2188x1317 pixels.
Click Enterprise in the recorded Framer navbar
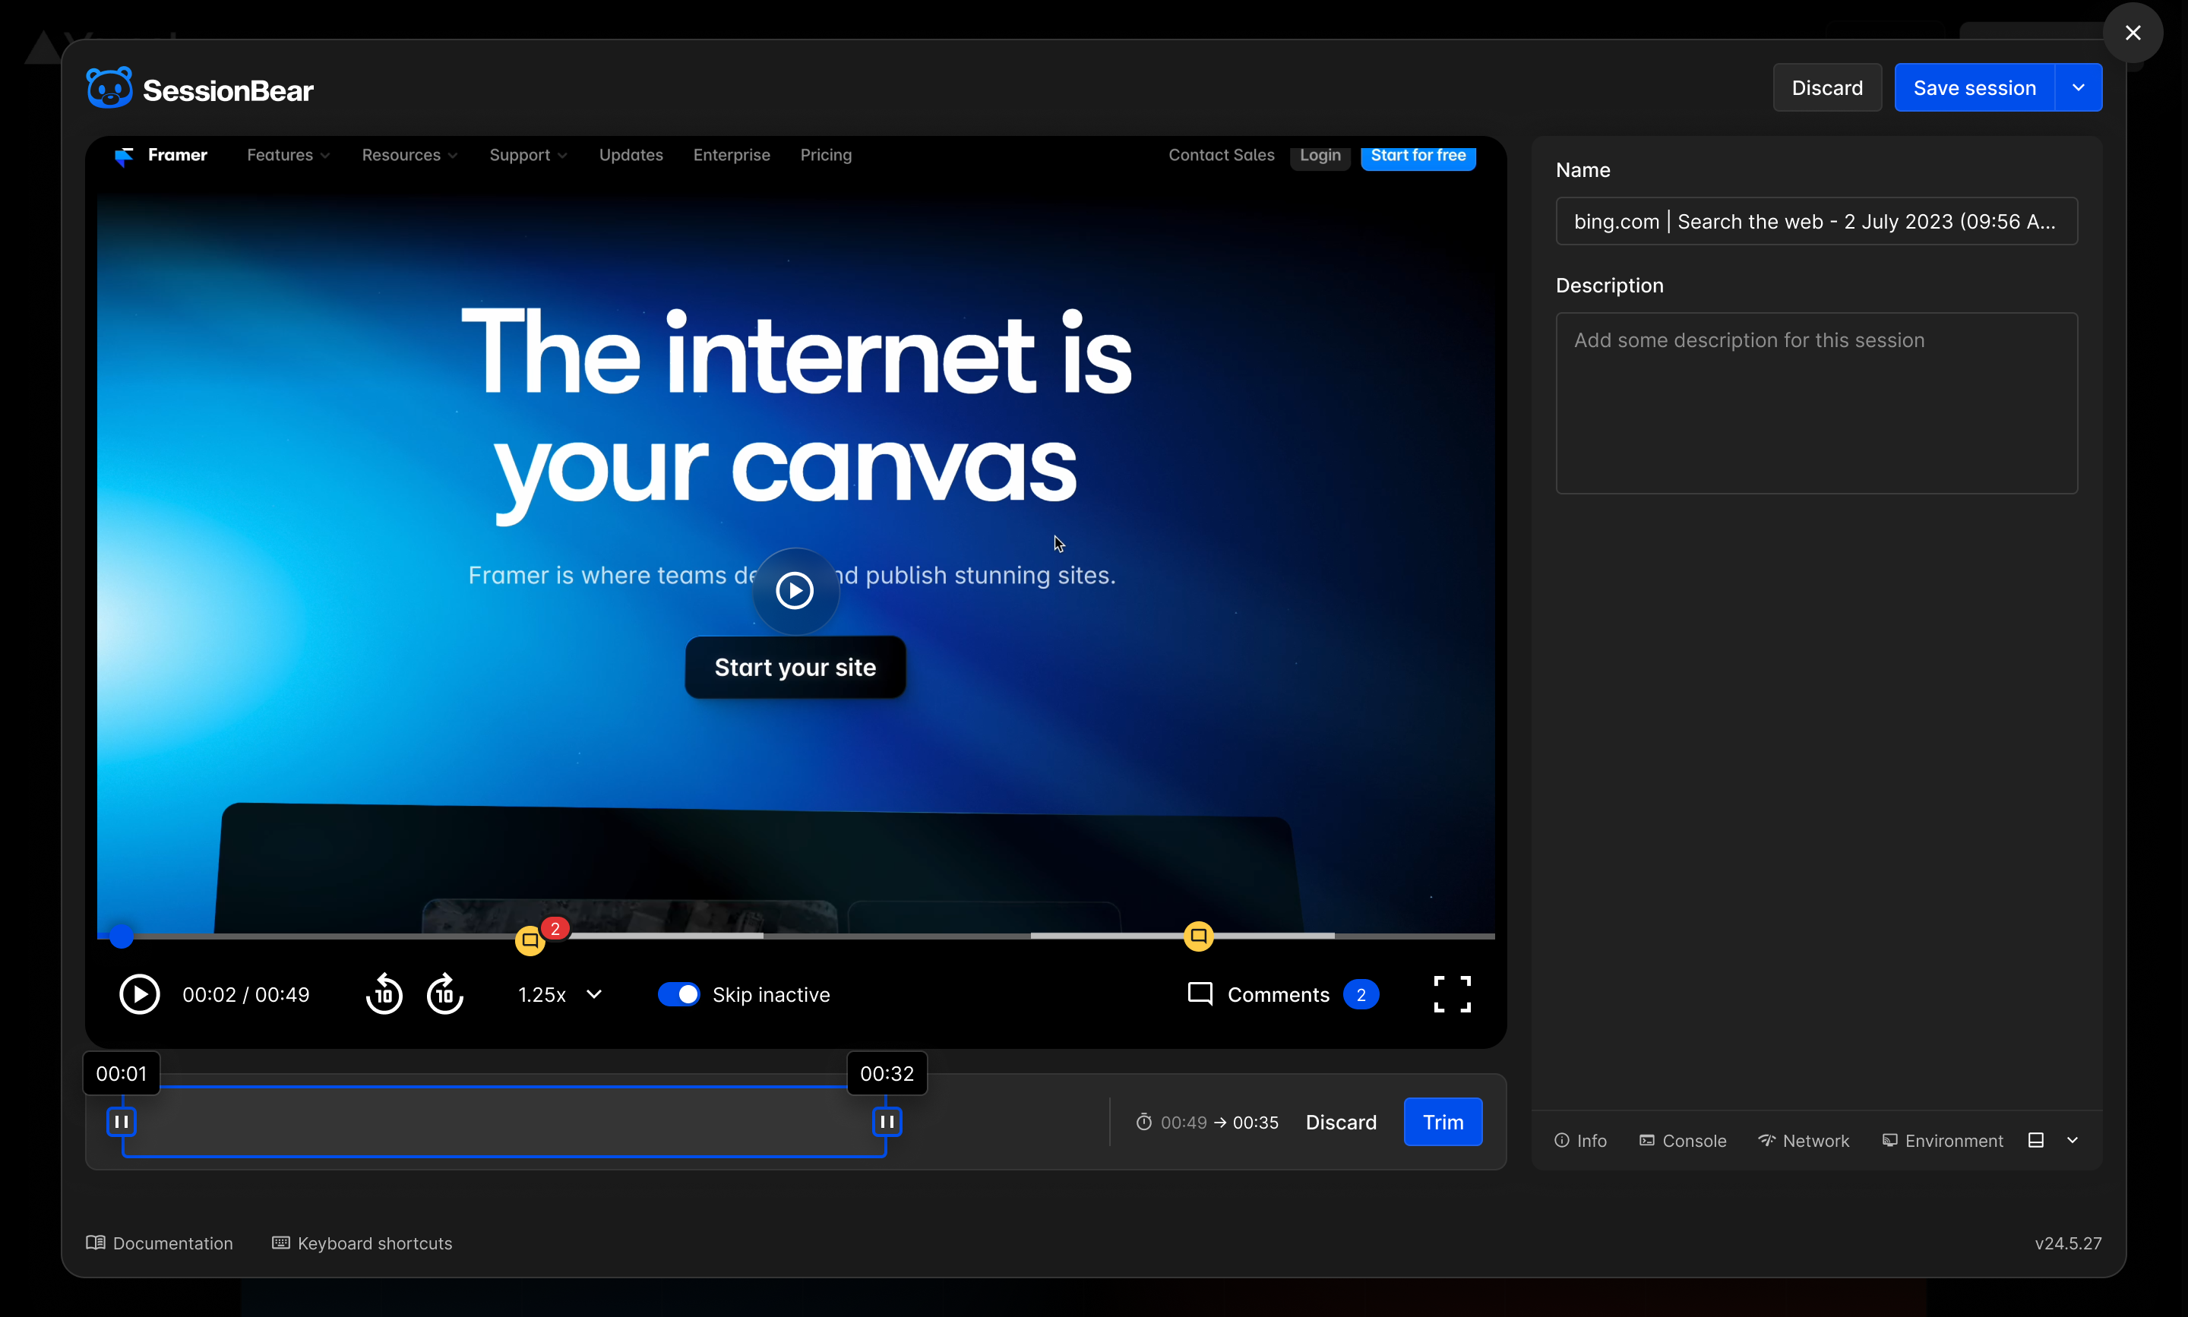732,155
